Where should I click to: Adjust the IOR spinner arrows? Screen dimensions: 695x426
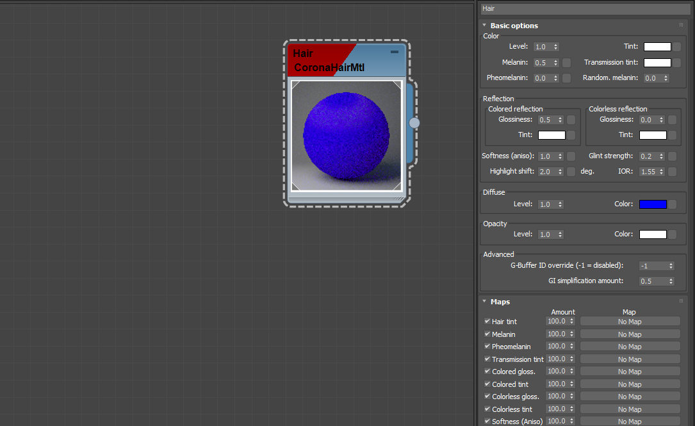pyautogui.click(x=661, y=172)
